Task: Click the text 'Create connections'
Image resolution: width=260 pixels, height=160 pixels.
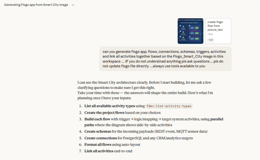Action: 101,138
